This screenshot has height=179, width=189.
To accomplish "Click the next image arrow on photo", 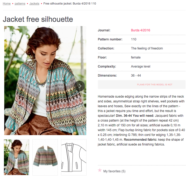I will [80, 86].
